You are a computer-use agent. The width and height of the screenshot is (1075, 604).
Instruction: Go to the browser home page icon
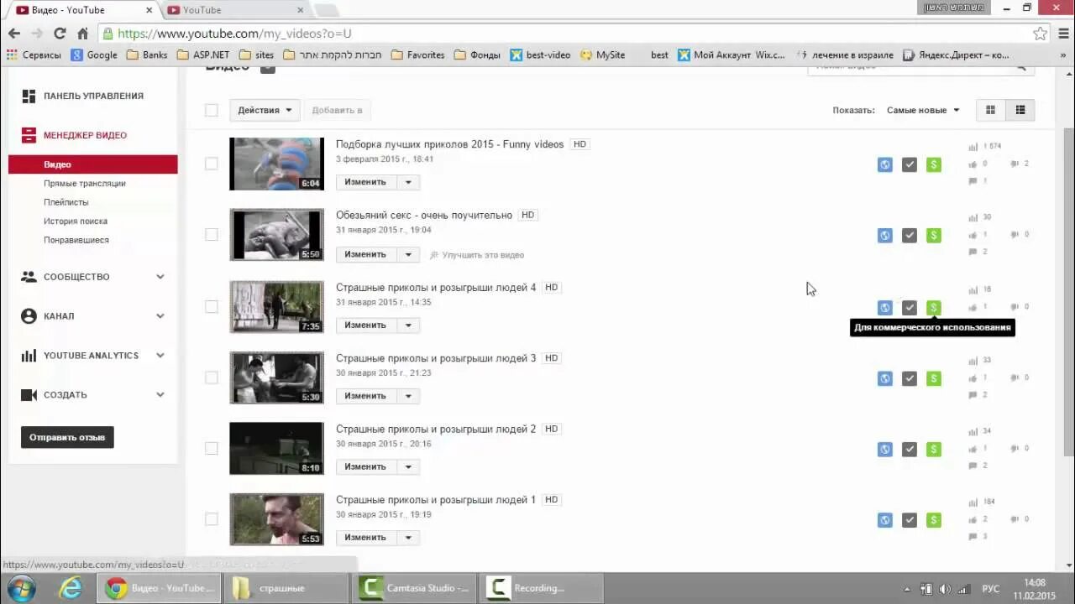[82, 34]
